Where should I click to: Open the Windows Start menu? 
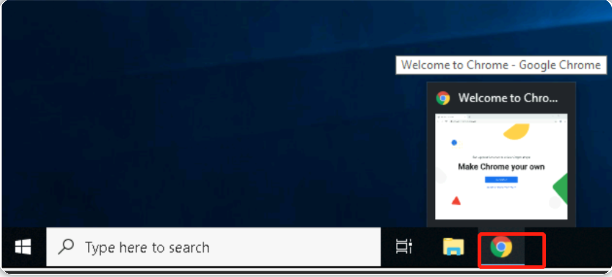(x=23, y=247)
